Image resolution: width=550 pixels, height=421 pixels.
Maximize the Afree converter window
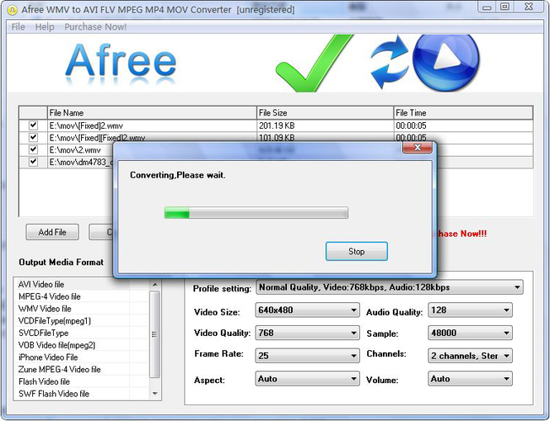click(x=505, y=7)
